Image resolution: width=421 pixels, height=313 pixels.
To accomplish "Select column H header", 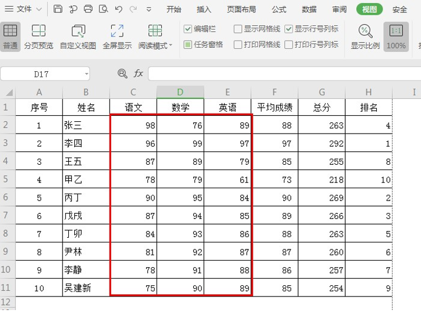I will point(369,92).
